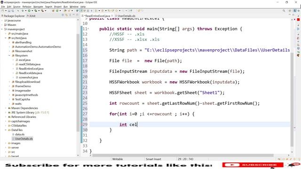Open the File menu
This screenshot has width=301, height=169.
click(3, 7)
